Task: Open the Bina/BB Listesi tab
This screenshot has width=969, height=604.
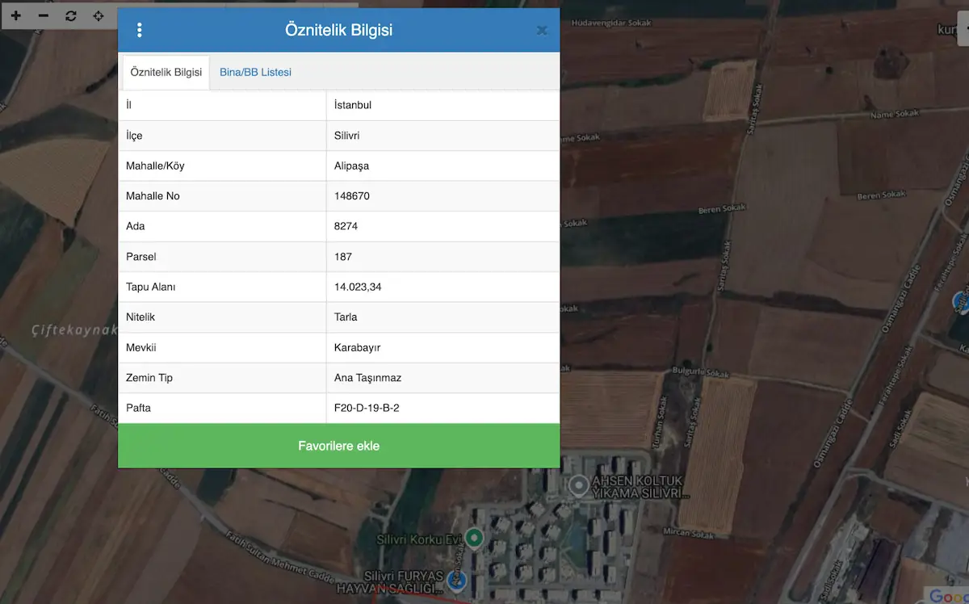Action: tap(255, 73)
